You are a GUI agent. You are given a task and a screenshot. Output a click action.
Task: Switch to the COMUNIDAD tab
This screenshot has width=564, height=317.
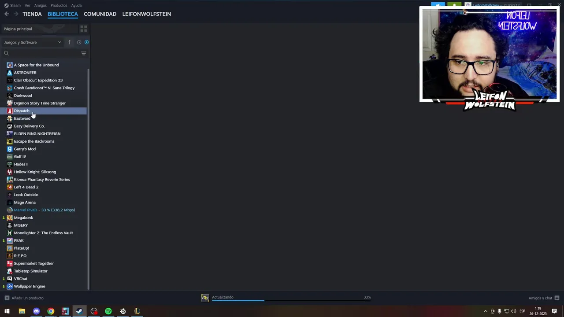point(100,14)
